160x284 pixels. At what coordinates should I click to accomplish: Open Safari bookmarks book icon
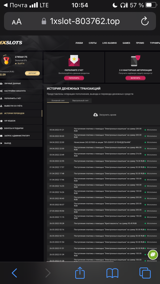112,273
